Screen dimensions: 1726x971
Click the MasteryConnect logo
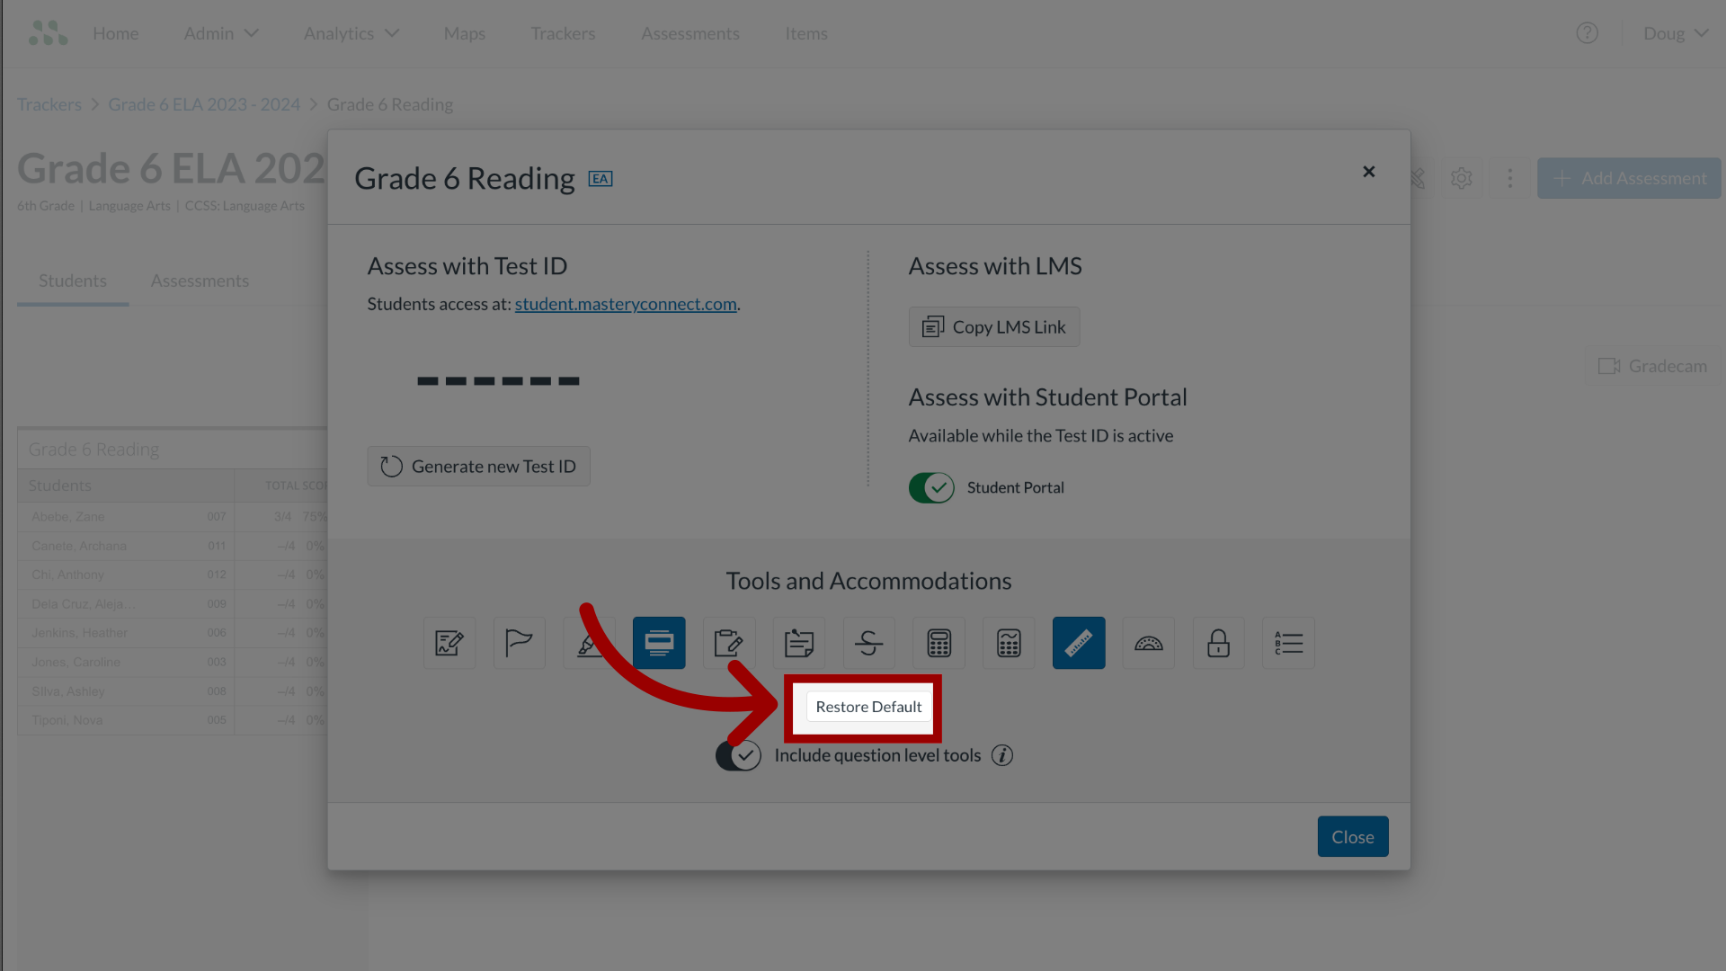point(48,33)
